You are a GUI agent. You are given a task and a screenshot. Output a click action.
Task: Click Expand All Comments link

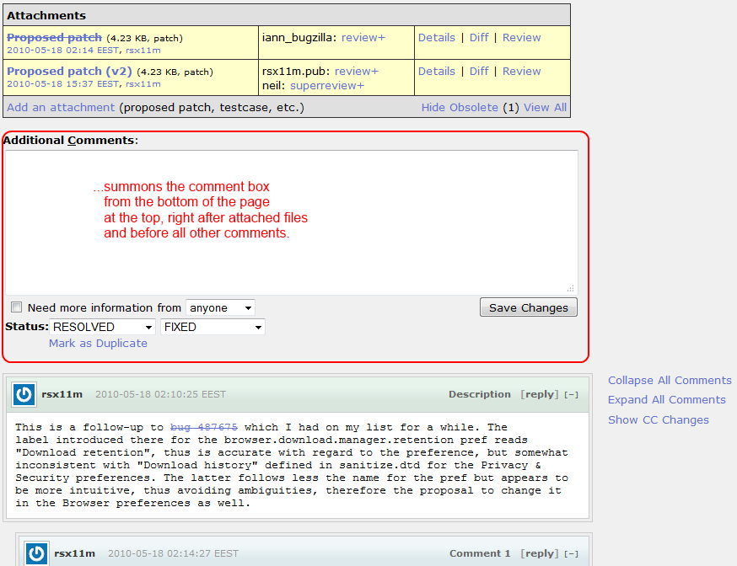[x=666, y=400]
